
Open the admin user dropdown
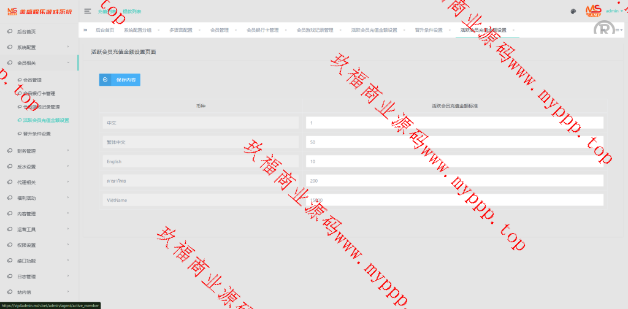point(614,11)
